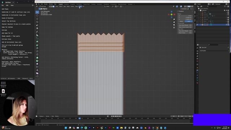Collapse the Collection tree in Outliner

coord(199,10)
